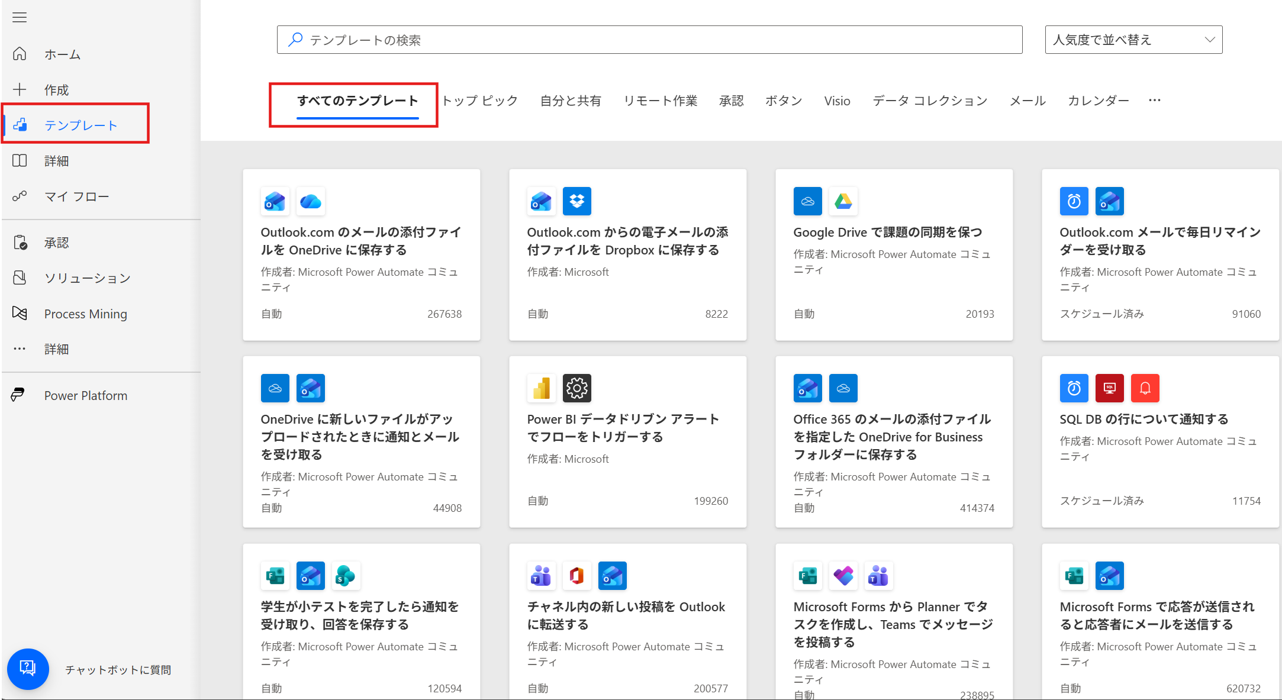The width and height of the screenshot is (1282, 700).
Task: Open the 承認 tab in templates
Action: pyautogui.click(x=732, y=101)
